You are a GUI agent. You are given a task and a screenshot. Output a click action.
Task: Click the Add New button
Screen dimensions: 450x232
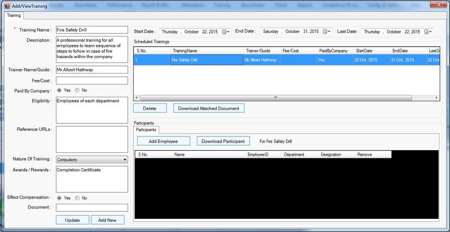click(107, 220)
